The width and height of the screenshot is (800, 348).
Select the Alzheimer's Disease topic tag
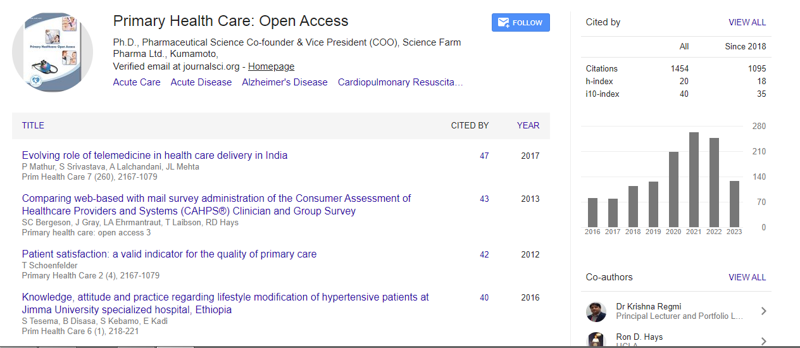[x=284, y=82]
